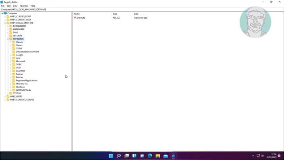Click the Data column header
Screen dimensions: 284x160
[136, 14]
